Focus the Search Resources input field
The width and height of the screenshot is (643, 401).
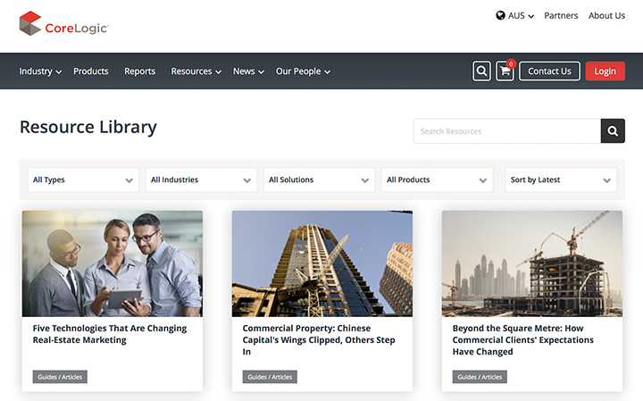pyautogui.click(x=506, y=131)
